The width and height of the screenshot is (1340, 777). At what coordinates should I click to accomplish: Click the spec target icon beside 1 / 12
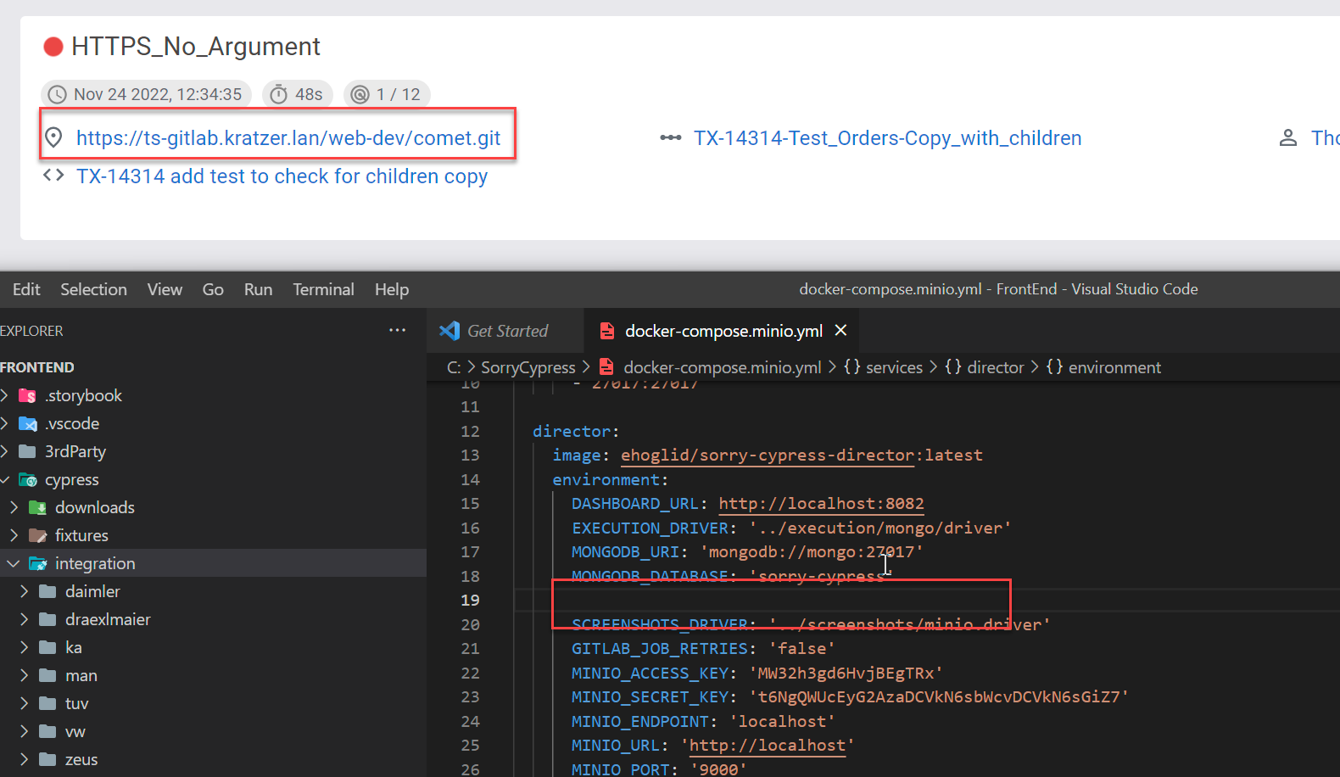[360, 94]
